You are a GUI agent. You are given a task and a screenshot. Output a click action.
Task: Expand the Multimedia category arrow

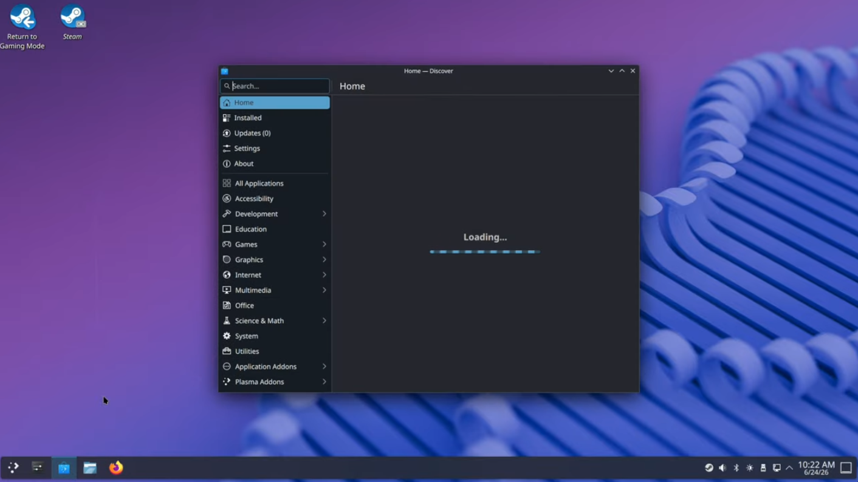324,290
